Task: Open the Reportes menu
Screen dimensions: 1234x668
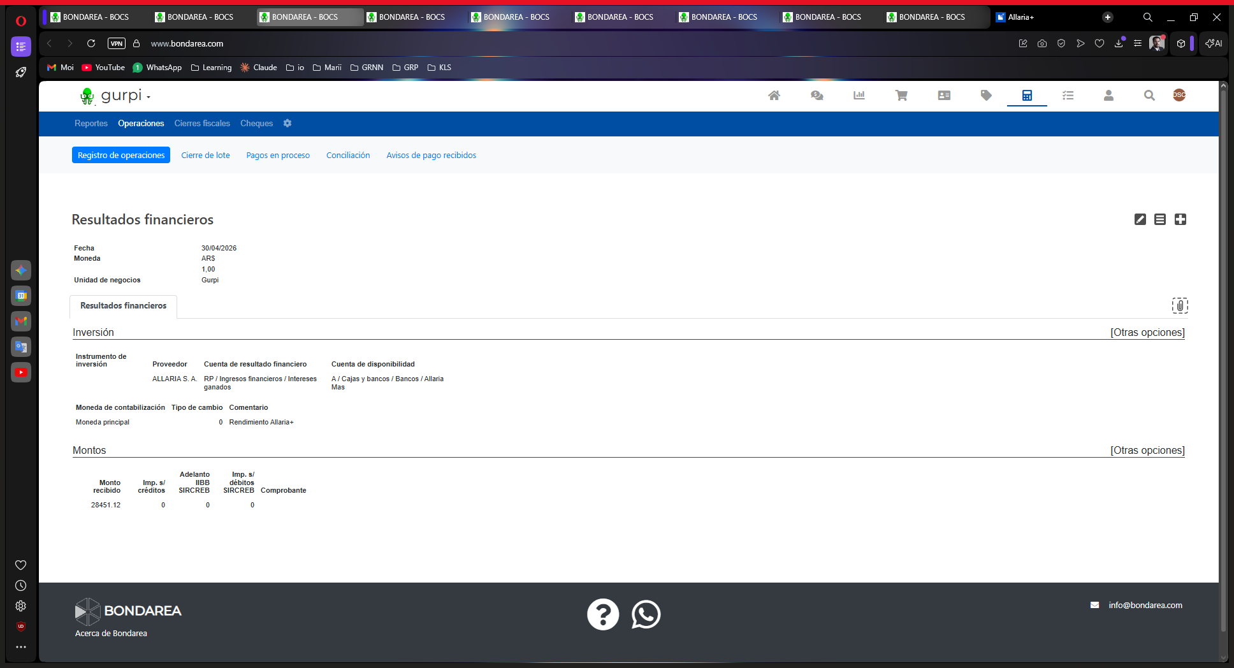Action: click(91, 124)
